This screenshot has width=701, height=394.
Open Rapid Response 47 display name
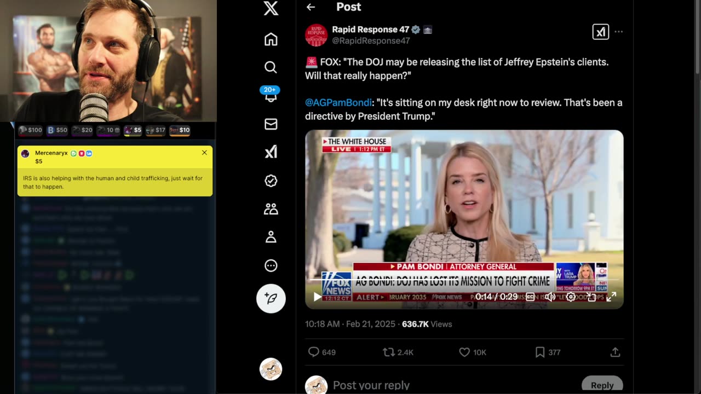coord(370,30)
